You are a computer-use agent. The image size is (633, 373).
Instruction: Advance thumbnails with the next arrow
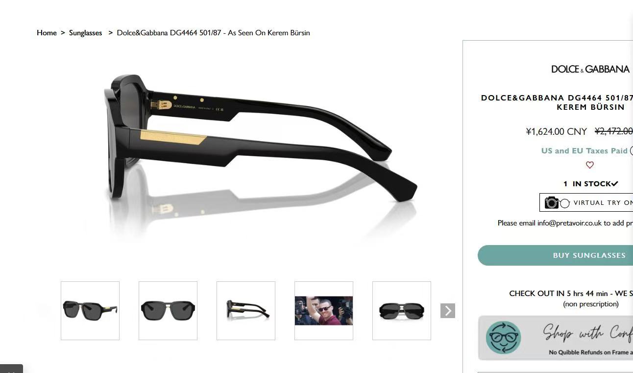[x=448, y=311]
